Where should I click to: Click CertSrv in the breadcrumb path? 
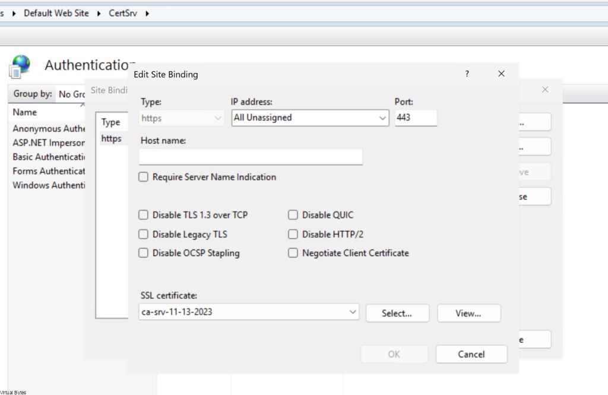click(x=123, y=13)
